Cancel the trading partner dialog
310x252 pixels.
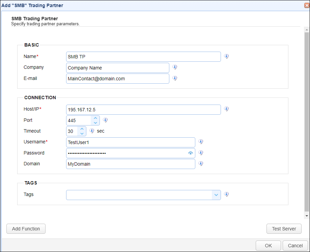295,246
